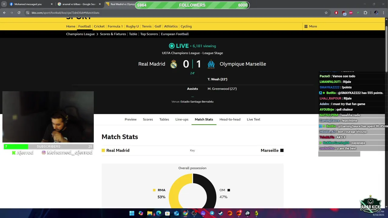
Task: Open the Football section
Action: point(85,26)
